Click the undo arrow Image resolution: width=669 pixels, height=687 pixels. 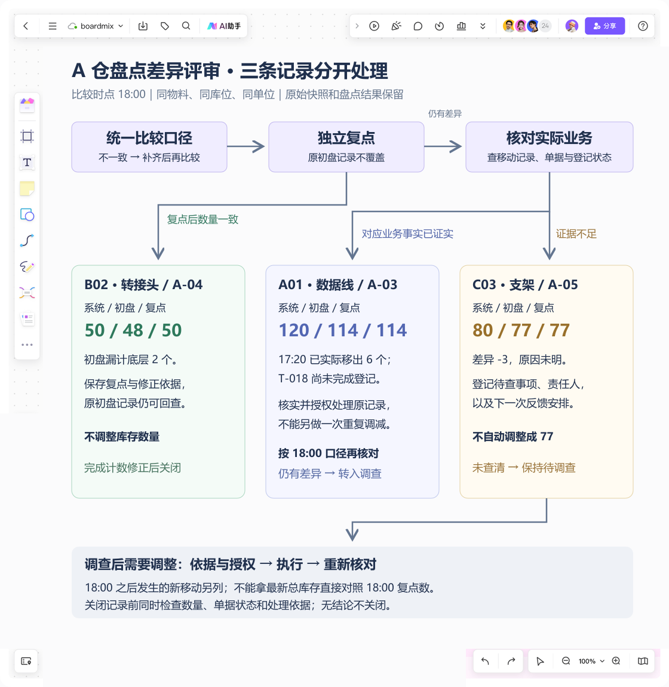(x=485, y=661)
